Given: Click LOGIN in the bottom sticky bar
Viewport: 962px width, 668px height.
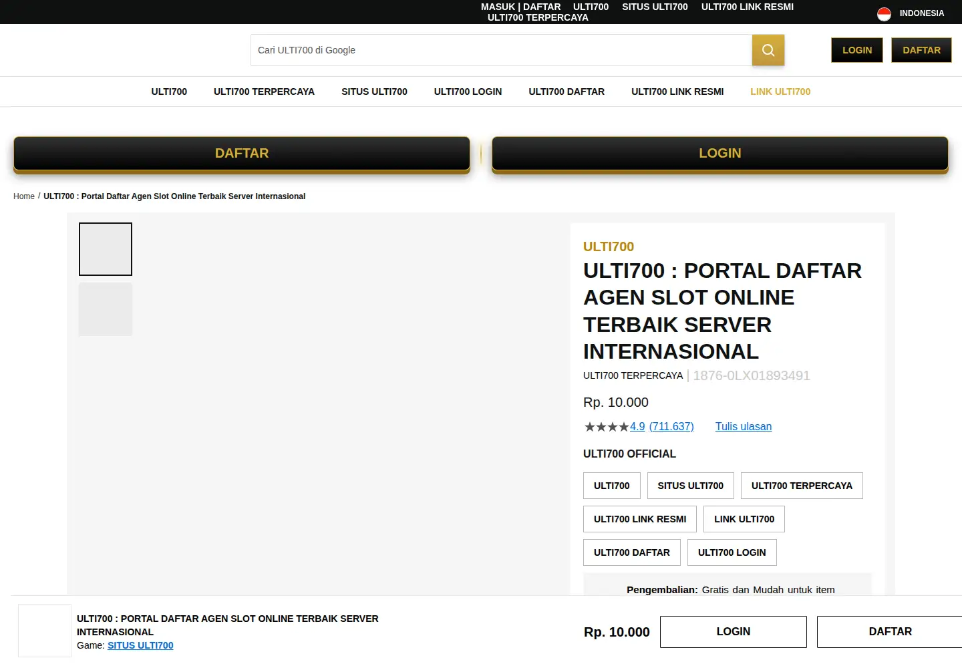Looking at the screenshot, I should tap(734, 632).
